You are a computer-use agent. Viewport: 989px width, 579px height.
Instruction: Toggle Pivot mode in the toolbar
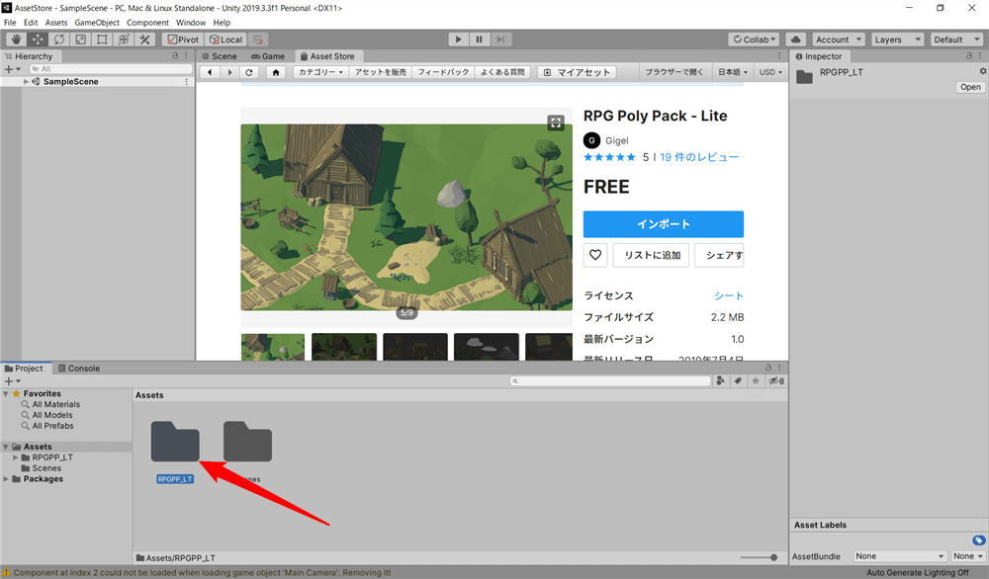pyautogui.click(x=182, y=40)
